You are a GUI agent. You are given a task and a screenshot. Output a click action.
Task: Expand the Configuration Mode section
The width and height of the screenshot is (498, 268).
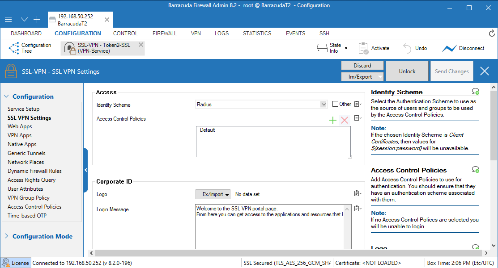point(6,236)
